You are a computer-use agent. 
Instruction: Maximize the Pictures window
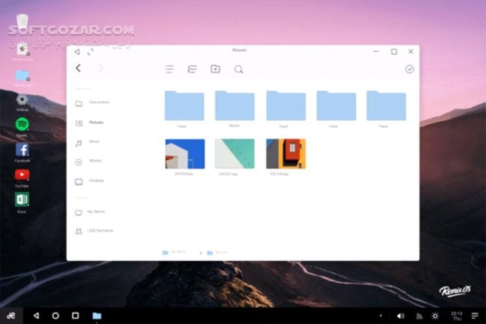394,51
